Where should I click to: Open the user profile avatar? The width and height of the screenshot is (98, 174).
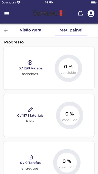(91, 14)
